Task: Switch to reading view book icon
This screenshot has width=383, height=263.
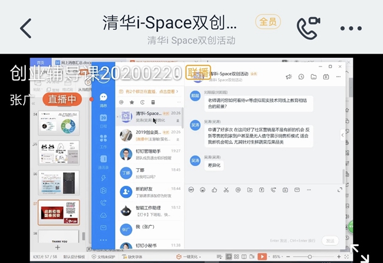Action: click(x=244, y=257)
